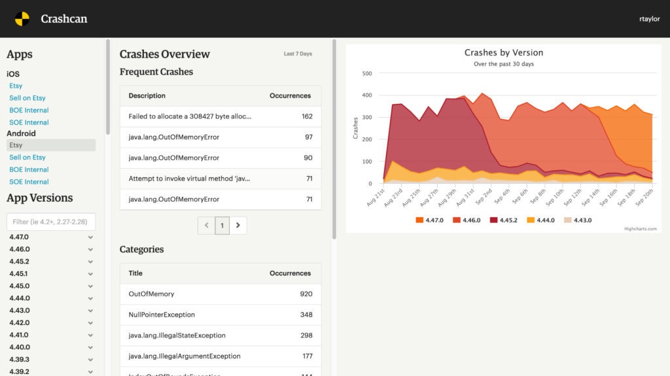This screenshot has height=376, width=670.
Task: Open OutOfMemory category row
Action: tap(220, 294)
